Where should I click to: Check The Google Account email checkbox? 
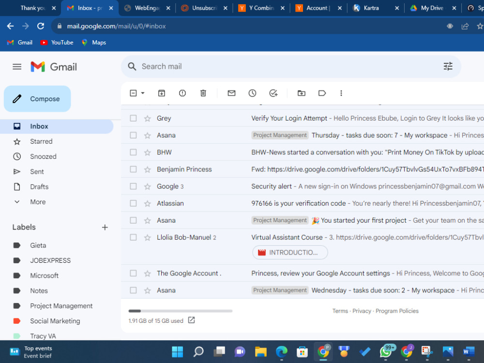134,273
